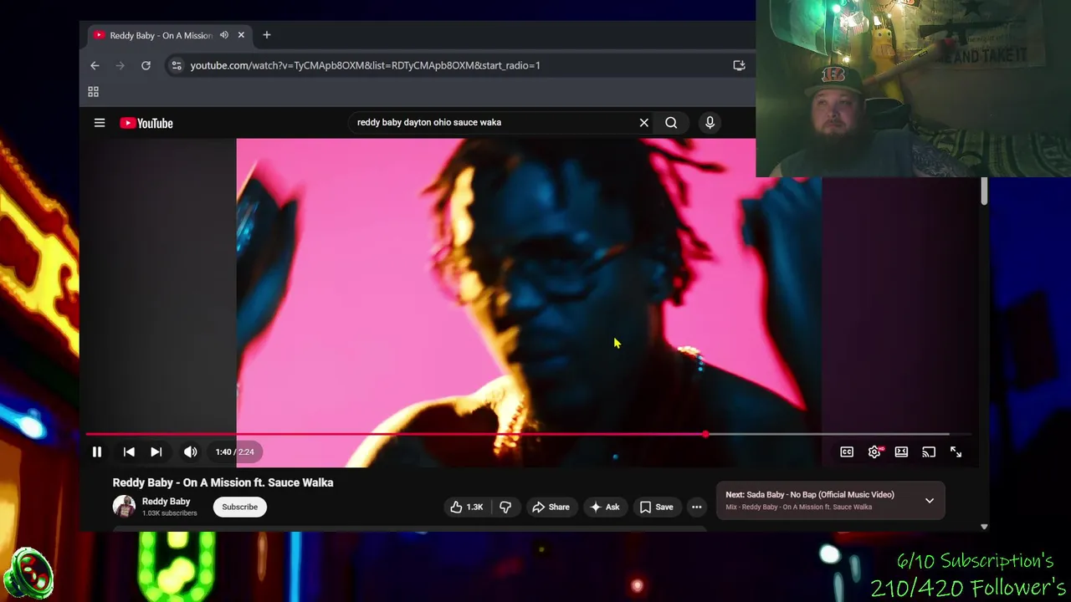Go to the previous video

click(129, 451)
